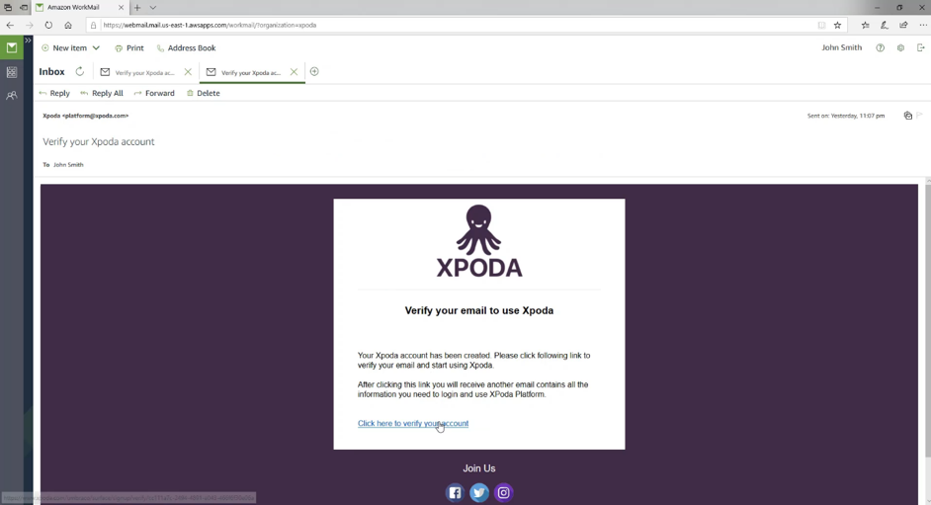Image resolution: width=931 pixels, height=505 pixels.
Task: Click sender Xpoda platform@xpoda.com
Action: tap(86, 116)
